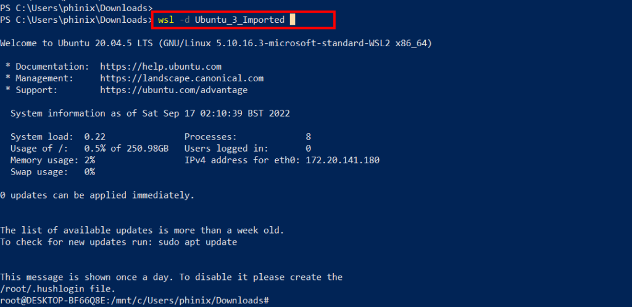Click the https://help.ubuntu.com documentation link
632x307 pixels.
[160, 67]
